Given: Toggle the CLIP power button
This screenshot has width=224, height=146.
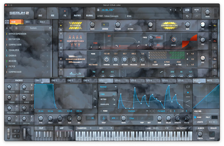Looking at the screenshot, I should 36,128.
